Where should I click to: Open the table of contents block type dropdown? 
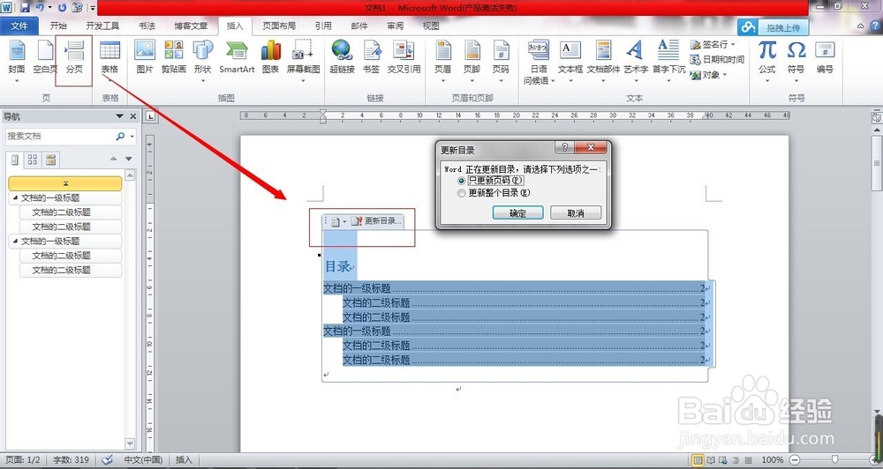click(338, 221)
